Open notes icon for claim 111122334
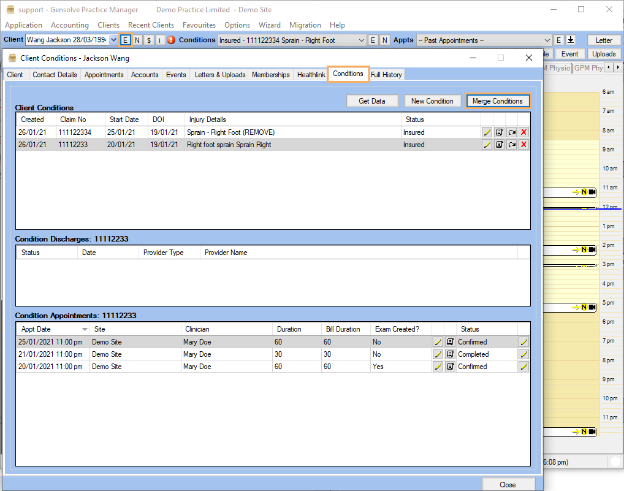The image size is (624, 491). click(500, 132)
